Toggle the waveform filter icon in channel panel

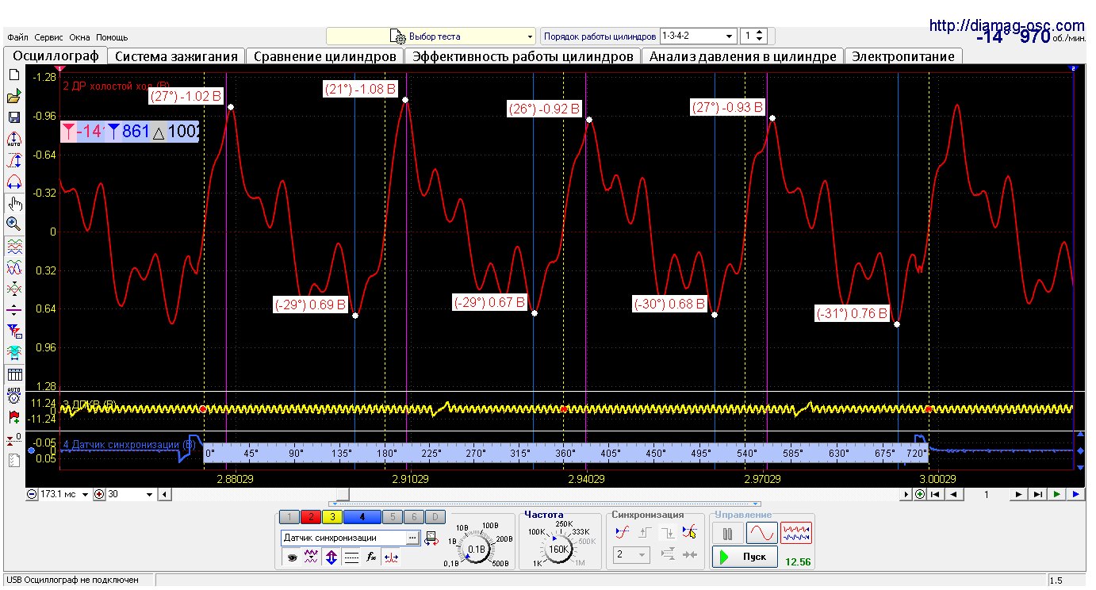tap(312, 557)
